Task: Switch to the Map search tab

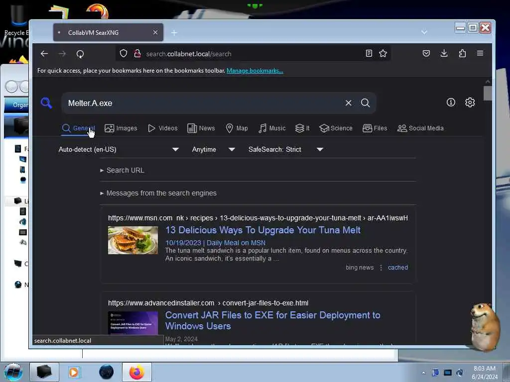Action: pyautogui.click(x=237, y=128)
